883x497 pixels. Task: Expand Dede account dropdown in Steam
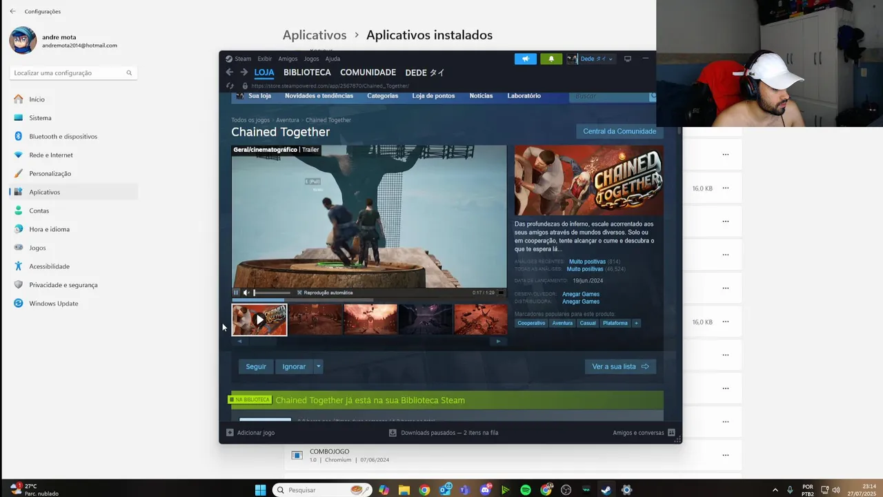pyautogui.click(x=597, y=59)
